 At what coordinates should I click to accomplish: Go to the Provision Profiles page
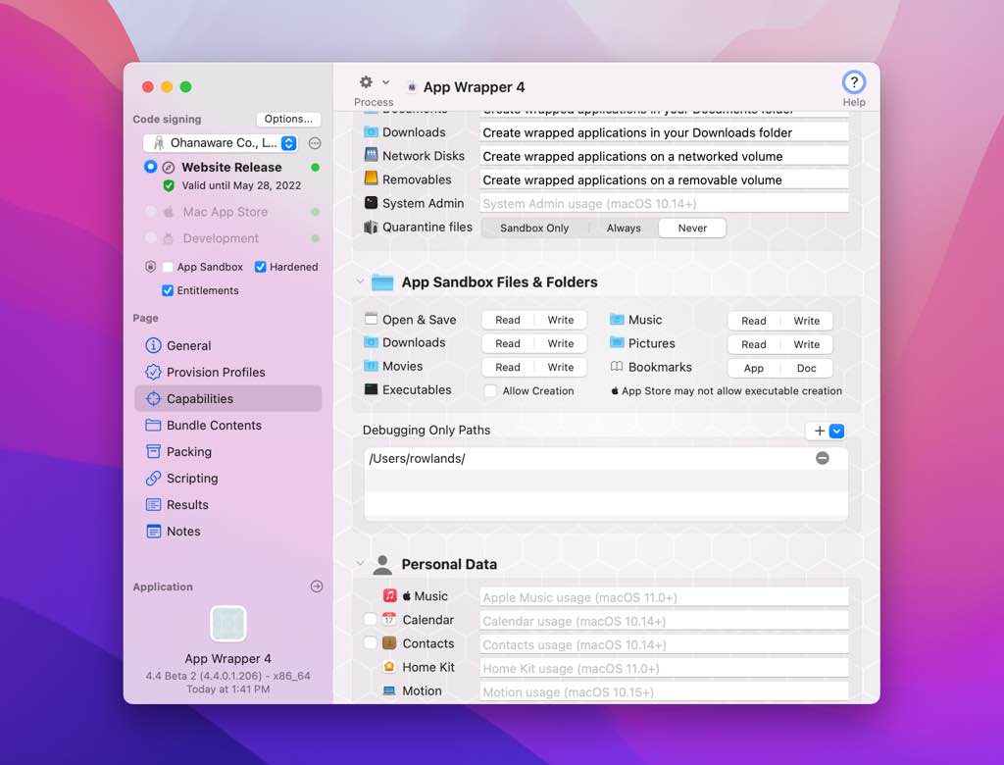[x=216, y=373]
